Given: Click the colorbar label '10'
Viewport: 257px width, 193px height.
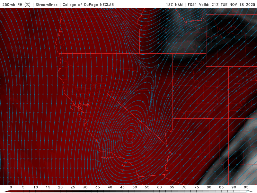Looking at the screenshot, I should point(36,187).
